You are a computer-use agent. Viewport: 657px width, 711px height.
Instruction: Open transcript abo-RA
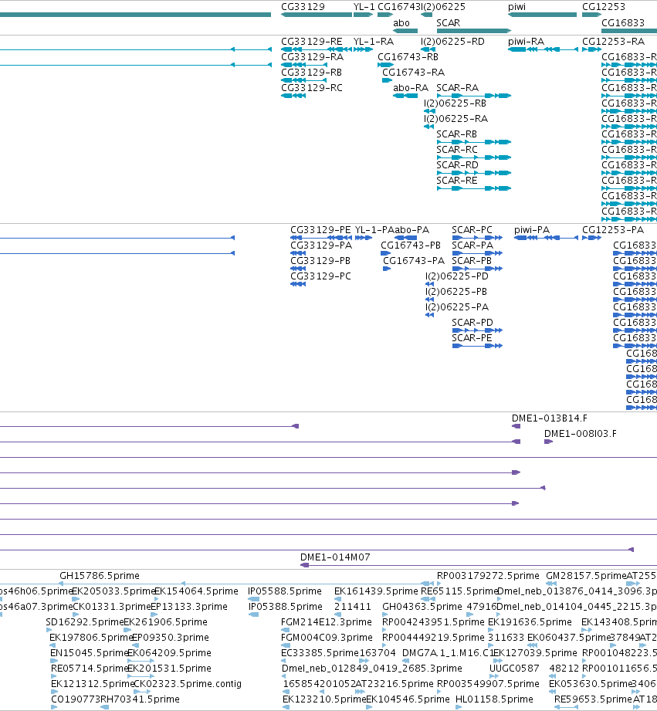411,87
